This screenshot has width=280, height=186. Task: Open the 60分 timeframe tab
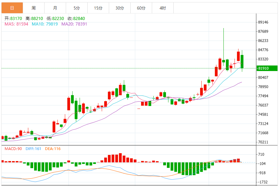[x=141, y=8]
